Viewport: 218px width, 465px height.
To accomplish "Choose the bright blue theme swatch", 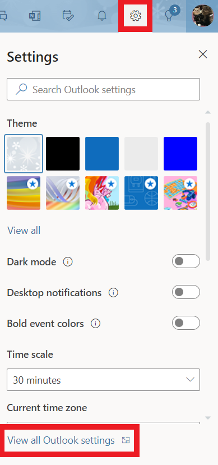I will (x=180, y=154).
